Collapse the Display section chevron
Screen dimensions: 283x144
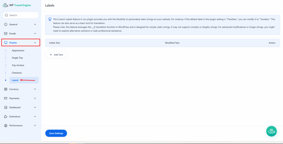pos(35,42)
